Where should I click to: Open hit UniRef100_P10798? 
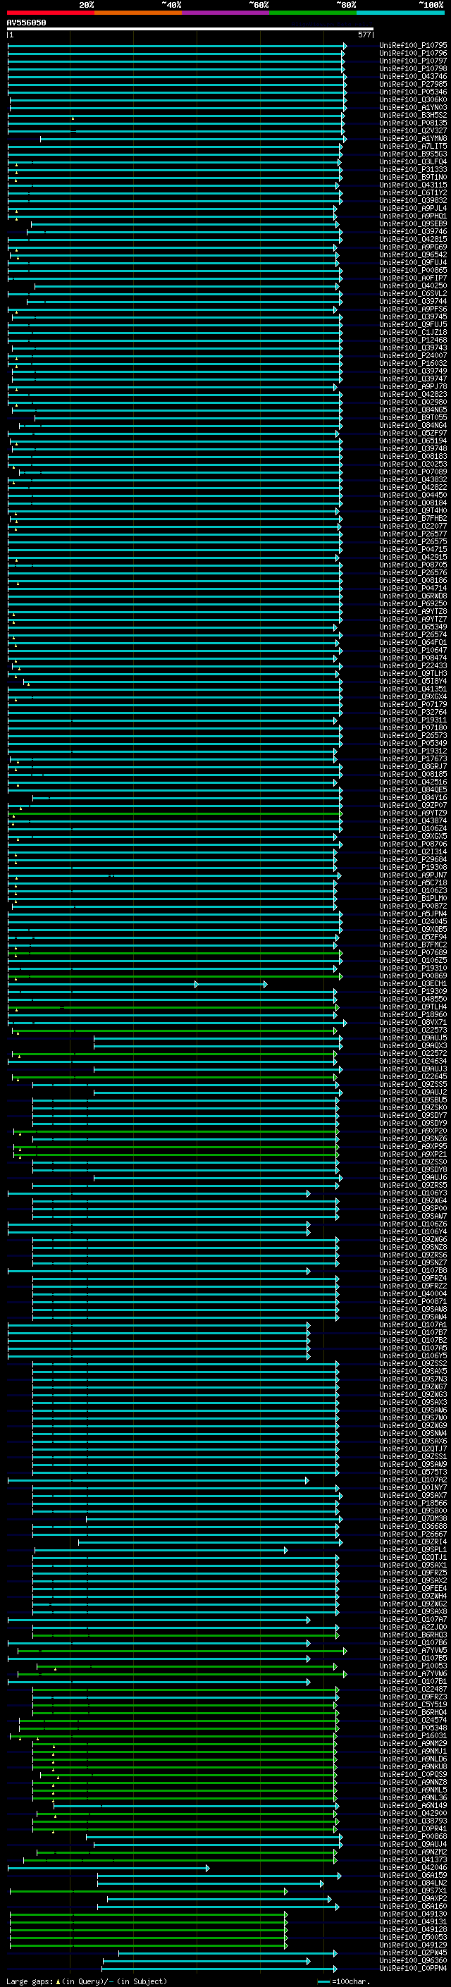413,68
